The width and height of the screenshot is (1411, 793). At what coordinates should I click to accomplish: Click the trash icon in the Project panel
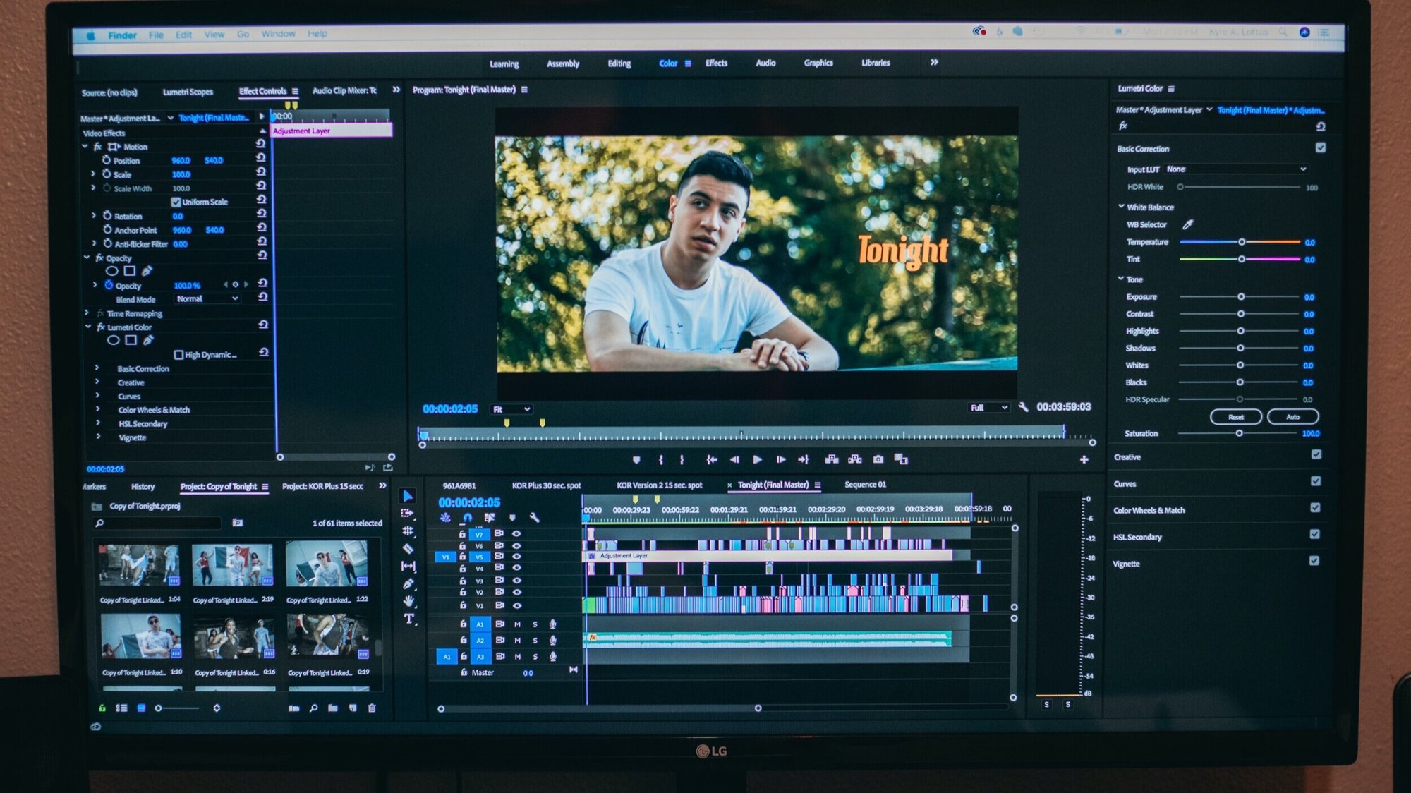coord(373,708)
